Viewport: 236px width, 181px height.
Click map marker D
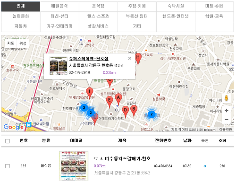click(126, 112)
